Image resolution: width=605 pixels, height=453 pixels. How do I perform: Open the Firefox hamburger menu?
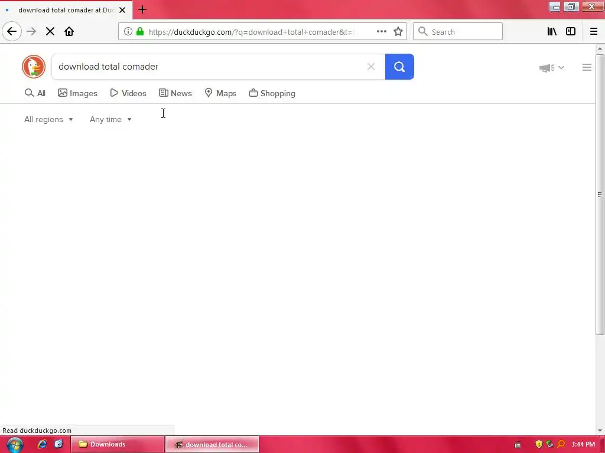point(594,32)
